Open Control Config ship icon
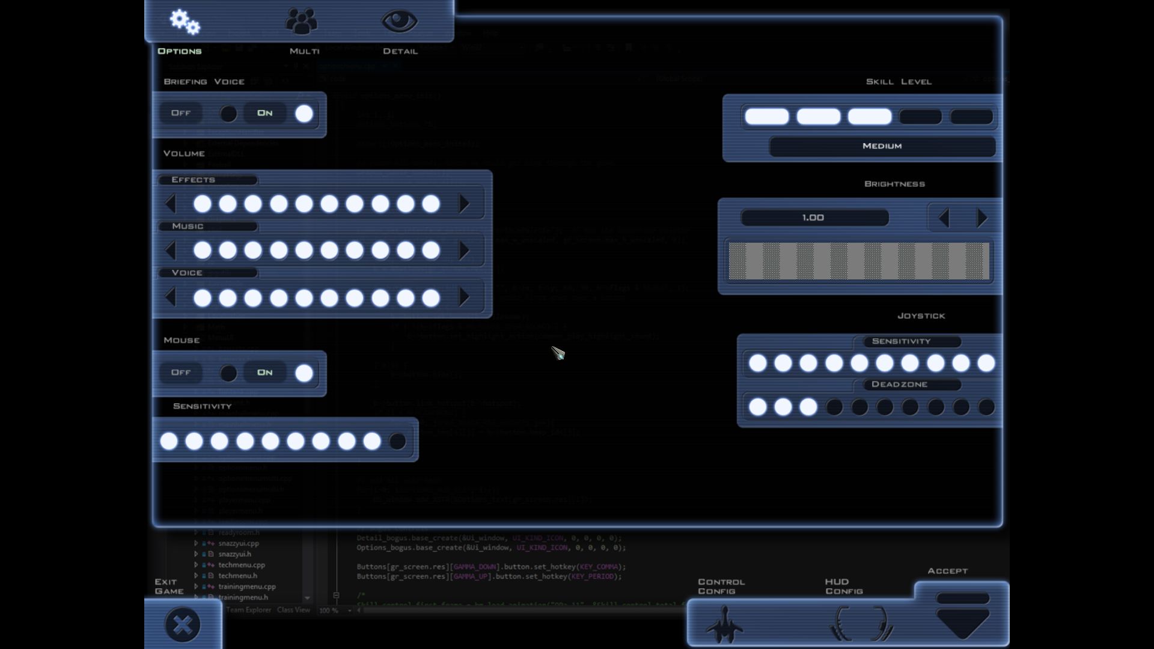 point(724,624)
